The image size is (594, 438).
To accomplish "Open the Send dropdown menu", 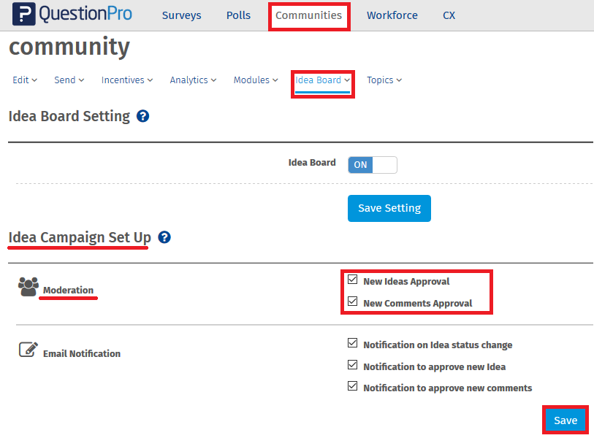I will coord(69,80).
